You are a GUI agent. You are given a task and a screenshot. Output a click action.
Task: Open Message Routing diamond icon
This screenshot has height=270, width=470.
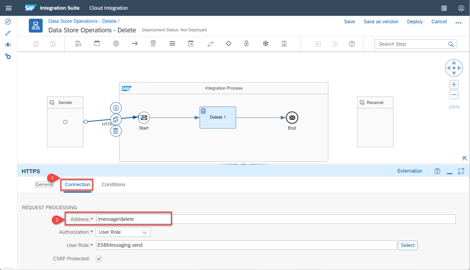click(229, 44)
